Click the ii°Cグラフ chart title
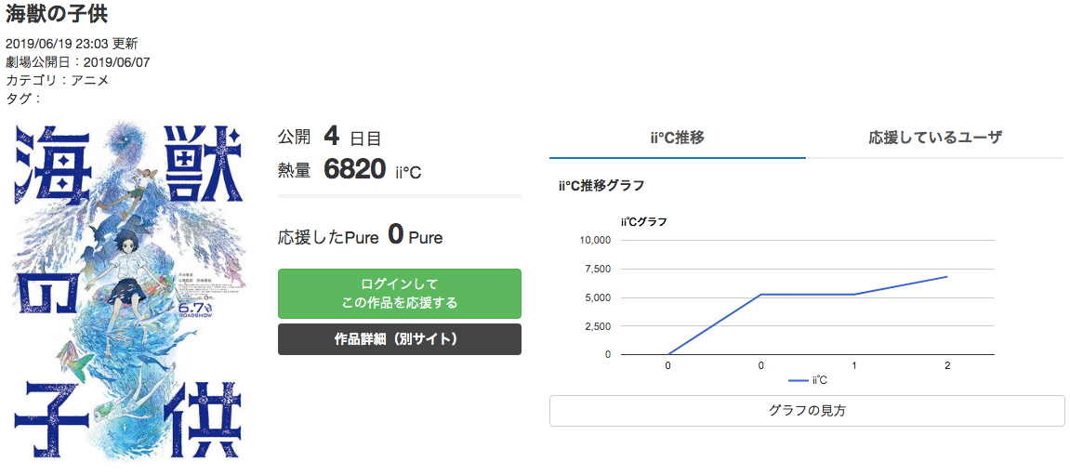The image size is (1070, 475). click(644, 221)
